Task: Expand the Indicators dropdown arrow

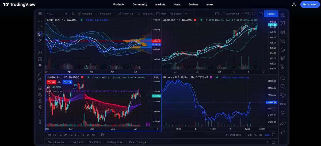Action: tap(114, 14)
